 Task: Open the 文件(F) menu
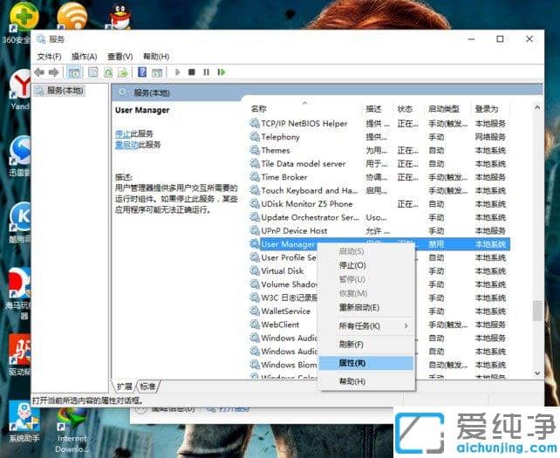[x=50, y=57]
